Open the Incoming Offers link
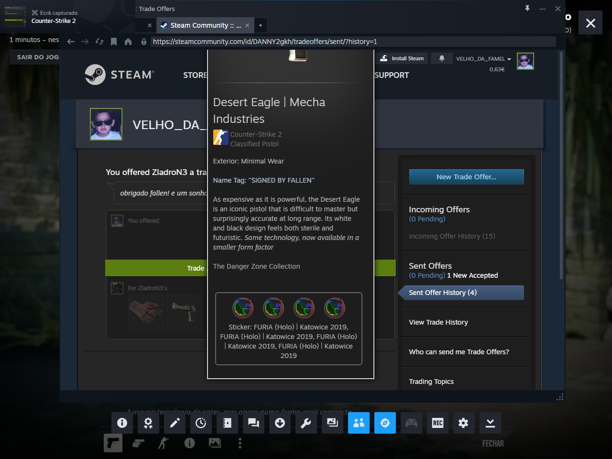Screen dimensions: 612x459 click(439, 209)
